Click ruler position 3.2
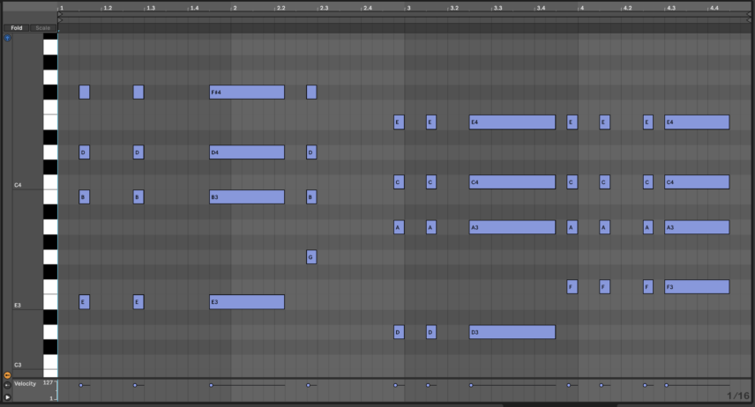This screenshot has width=755, height=407. [x=454, y=8]
